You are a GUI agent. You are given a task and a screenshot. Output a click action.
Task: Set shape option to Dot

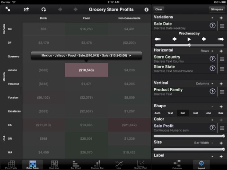[x=195, y=113]
